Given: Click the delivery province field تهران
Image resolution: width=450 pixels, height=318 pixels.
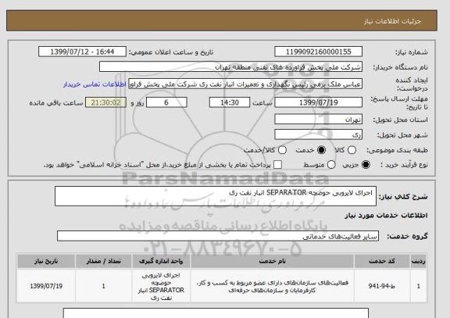Looking at the screenshot, I should 318,119.
